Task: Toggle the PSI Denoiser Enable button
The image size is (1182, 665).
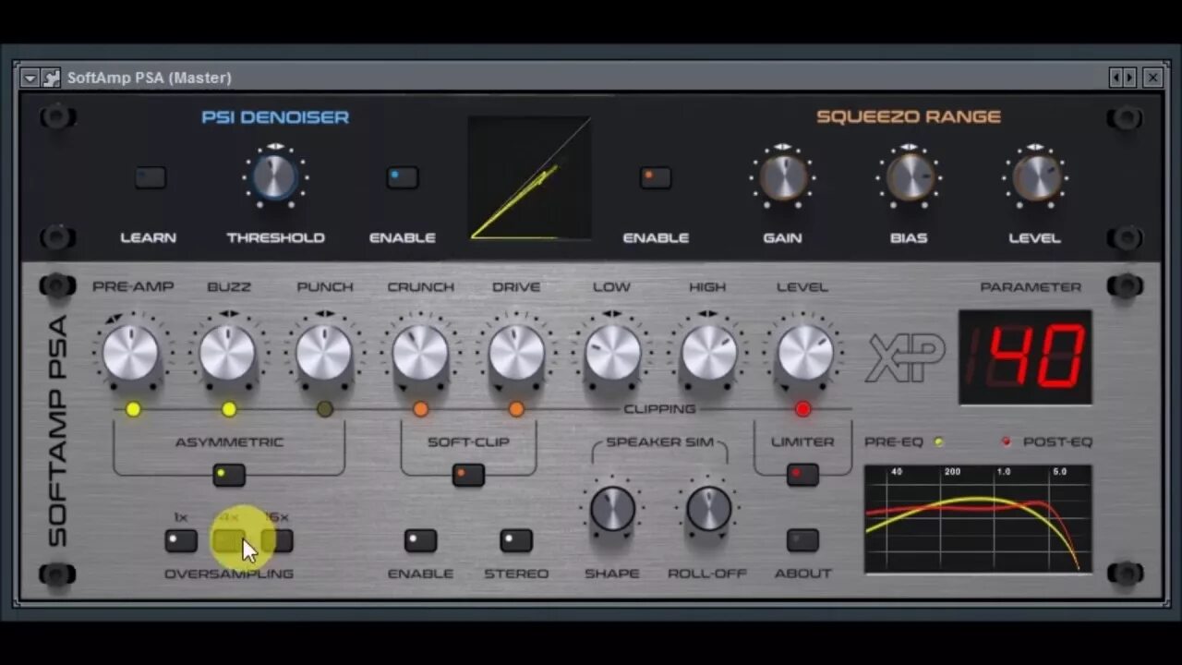Action: tap(403, 177)
